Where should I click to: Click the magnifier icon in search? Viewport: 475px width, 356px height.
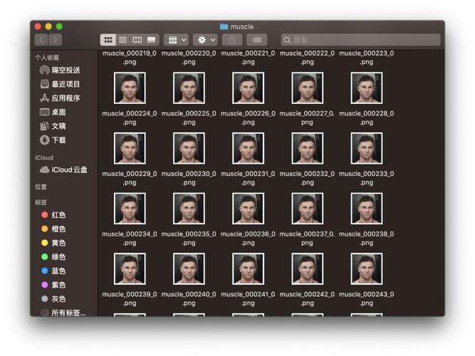click(x=287, y=40)
